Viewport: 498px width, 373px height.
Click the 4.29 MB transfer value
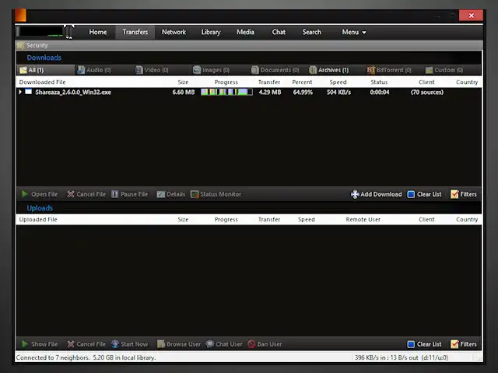click(270, 92)
